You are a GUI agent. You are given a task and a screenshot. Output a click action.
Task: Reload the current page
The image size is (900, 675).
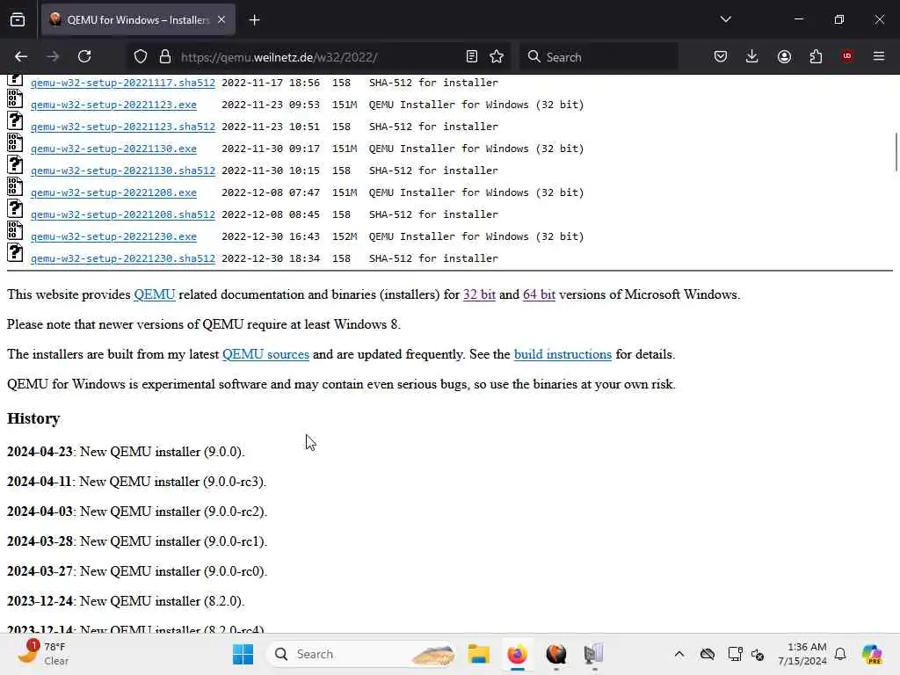84,56
